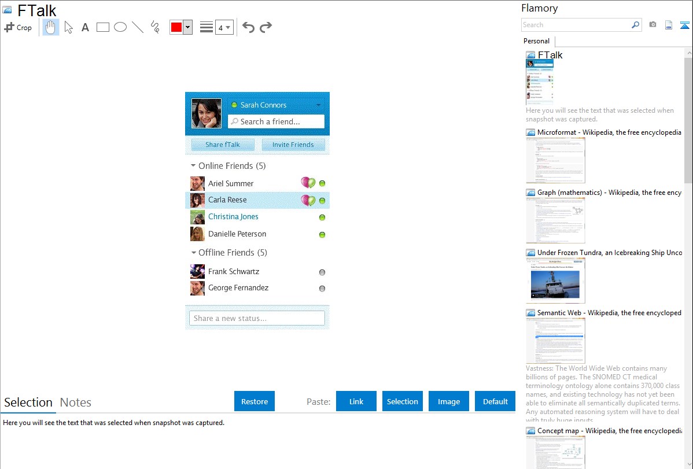This screenshot has width=693, height=469.
Task: Switch to the Personal tab
Action: pyautogui.click(x=537, y=41)
